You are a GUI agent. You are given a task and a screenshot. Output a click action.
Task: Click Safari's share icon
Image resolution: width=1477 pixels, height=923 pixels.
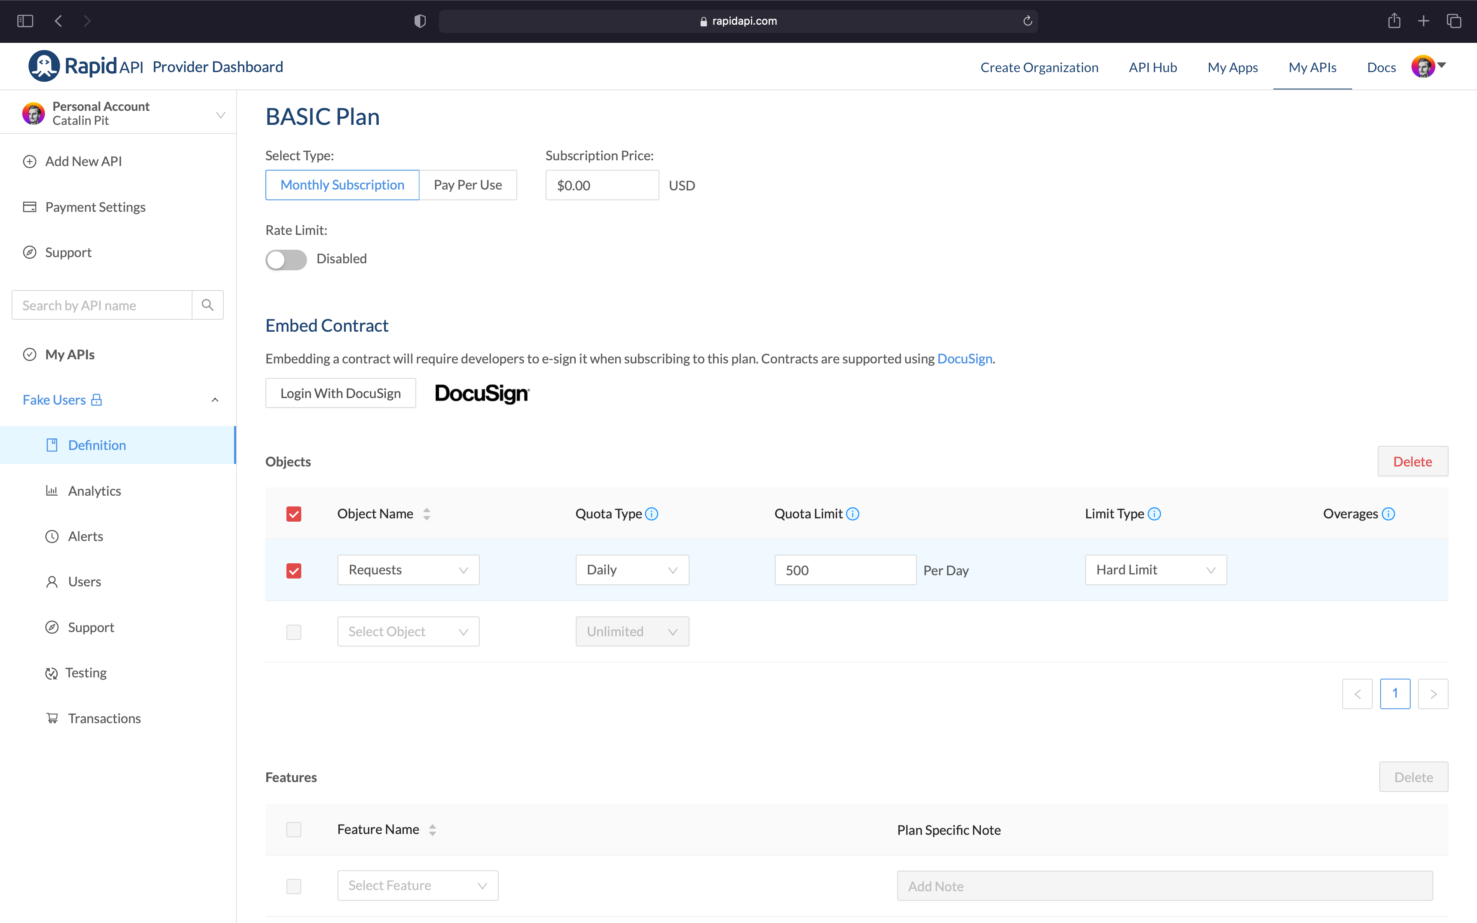tap(1394, 21)
